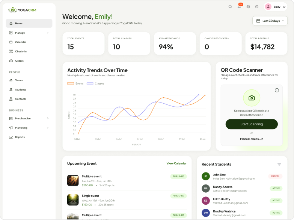The width and height of the screenshot is (294, 220).
Task: Open Teams from sidebar
Action: (x=29, y=80)
